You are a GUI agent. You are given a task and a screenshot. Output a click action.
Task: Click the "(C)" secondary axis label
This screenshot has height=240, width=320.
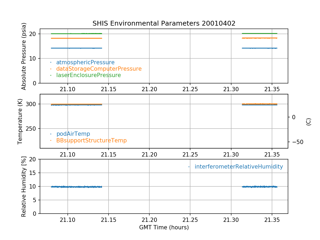click(x=309, y=122)
